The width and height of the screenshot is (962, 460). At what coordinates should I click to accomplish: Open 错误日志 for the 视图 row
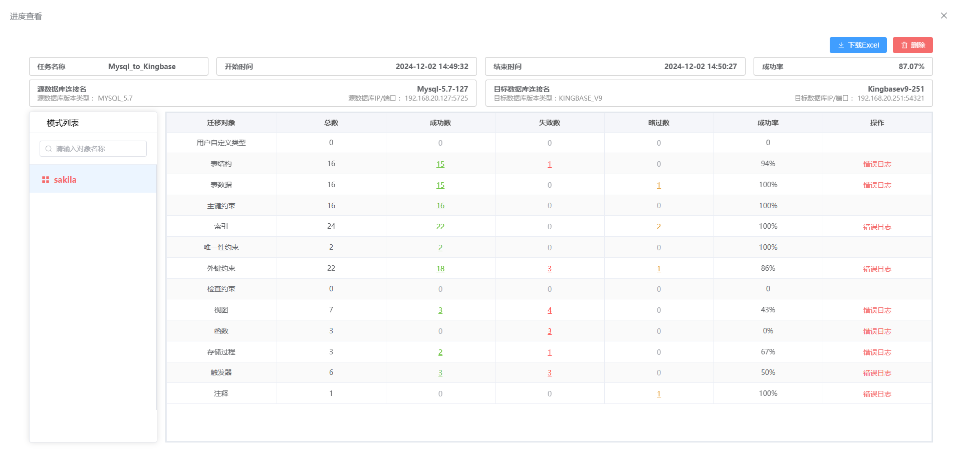tap(877, 310)
